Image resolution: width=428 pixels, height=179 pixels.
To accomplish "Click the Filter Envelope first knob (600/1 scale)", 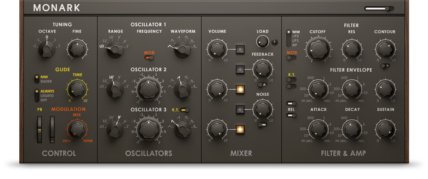I will 318,89.
